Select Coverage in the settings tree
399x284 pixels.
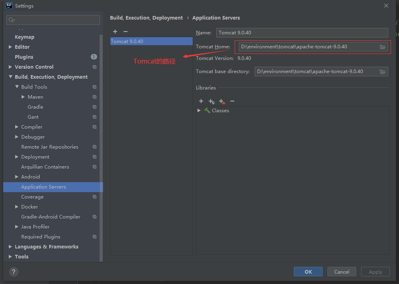click(x=32, y=197)
